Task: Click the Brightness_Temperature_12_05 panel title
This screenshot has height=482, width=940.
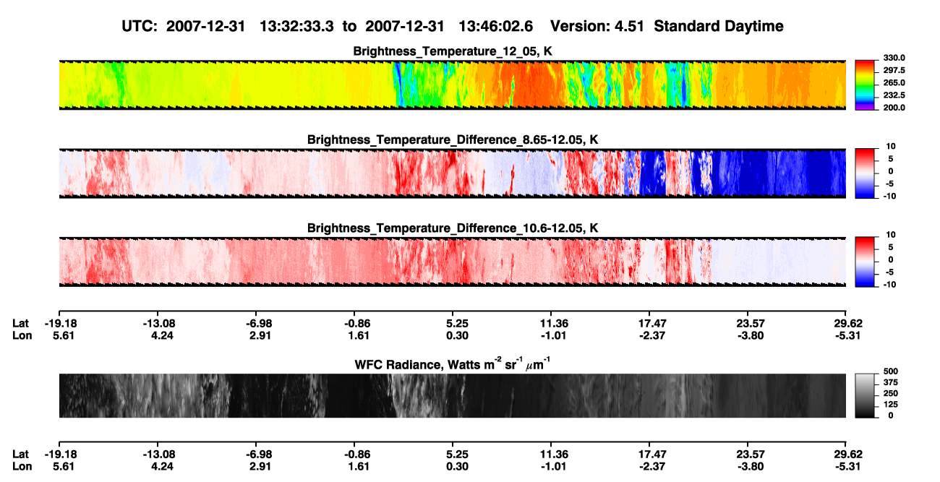Action: pos(453,51)
